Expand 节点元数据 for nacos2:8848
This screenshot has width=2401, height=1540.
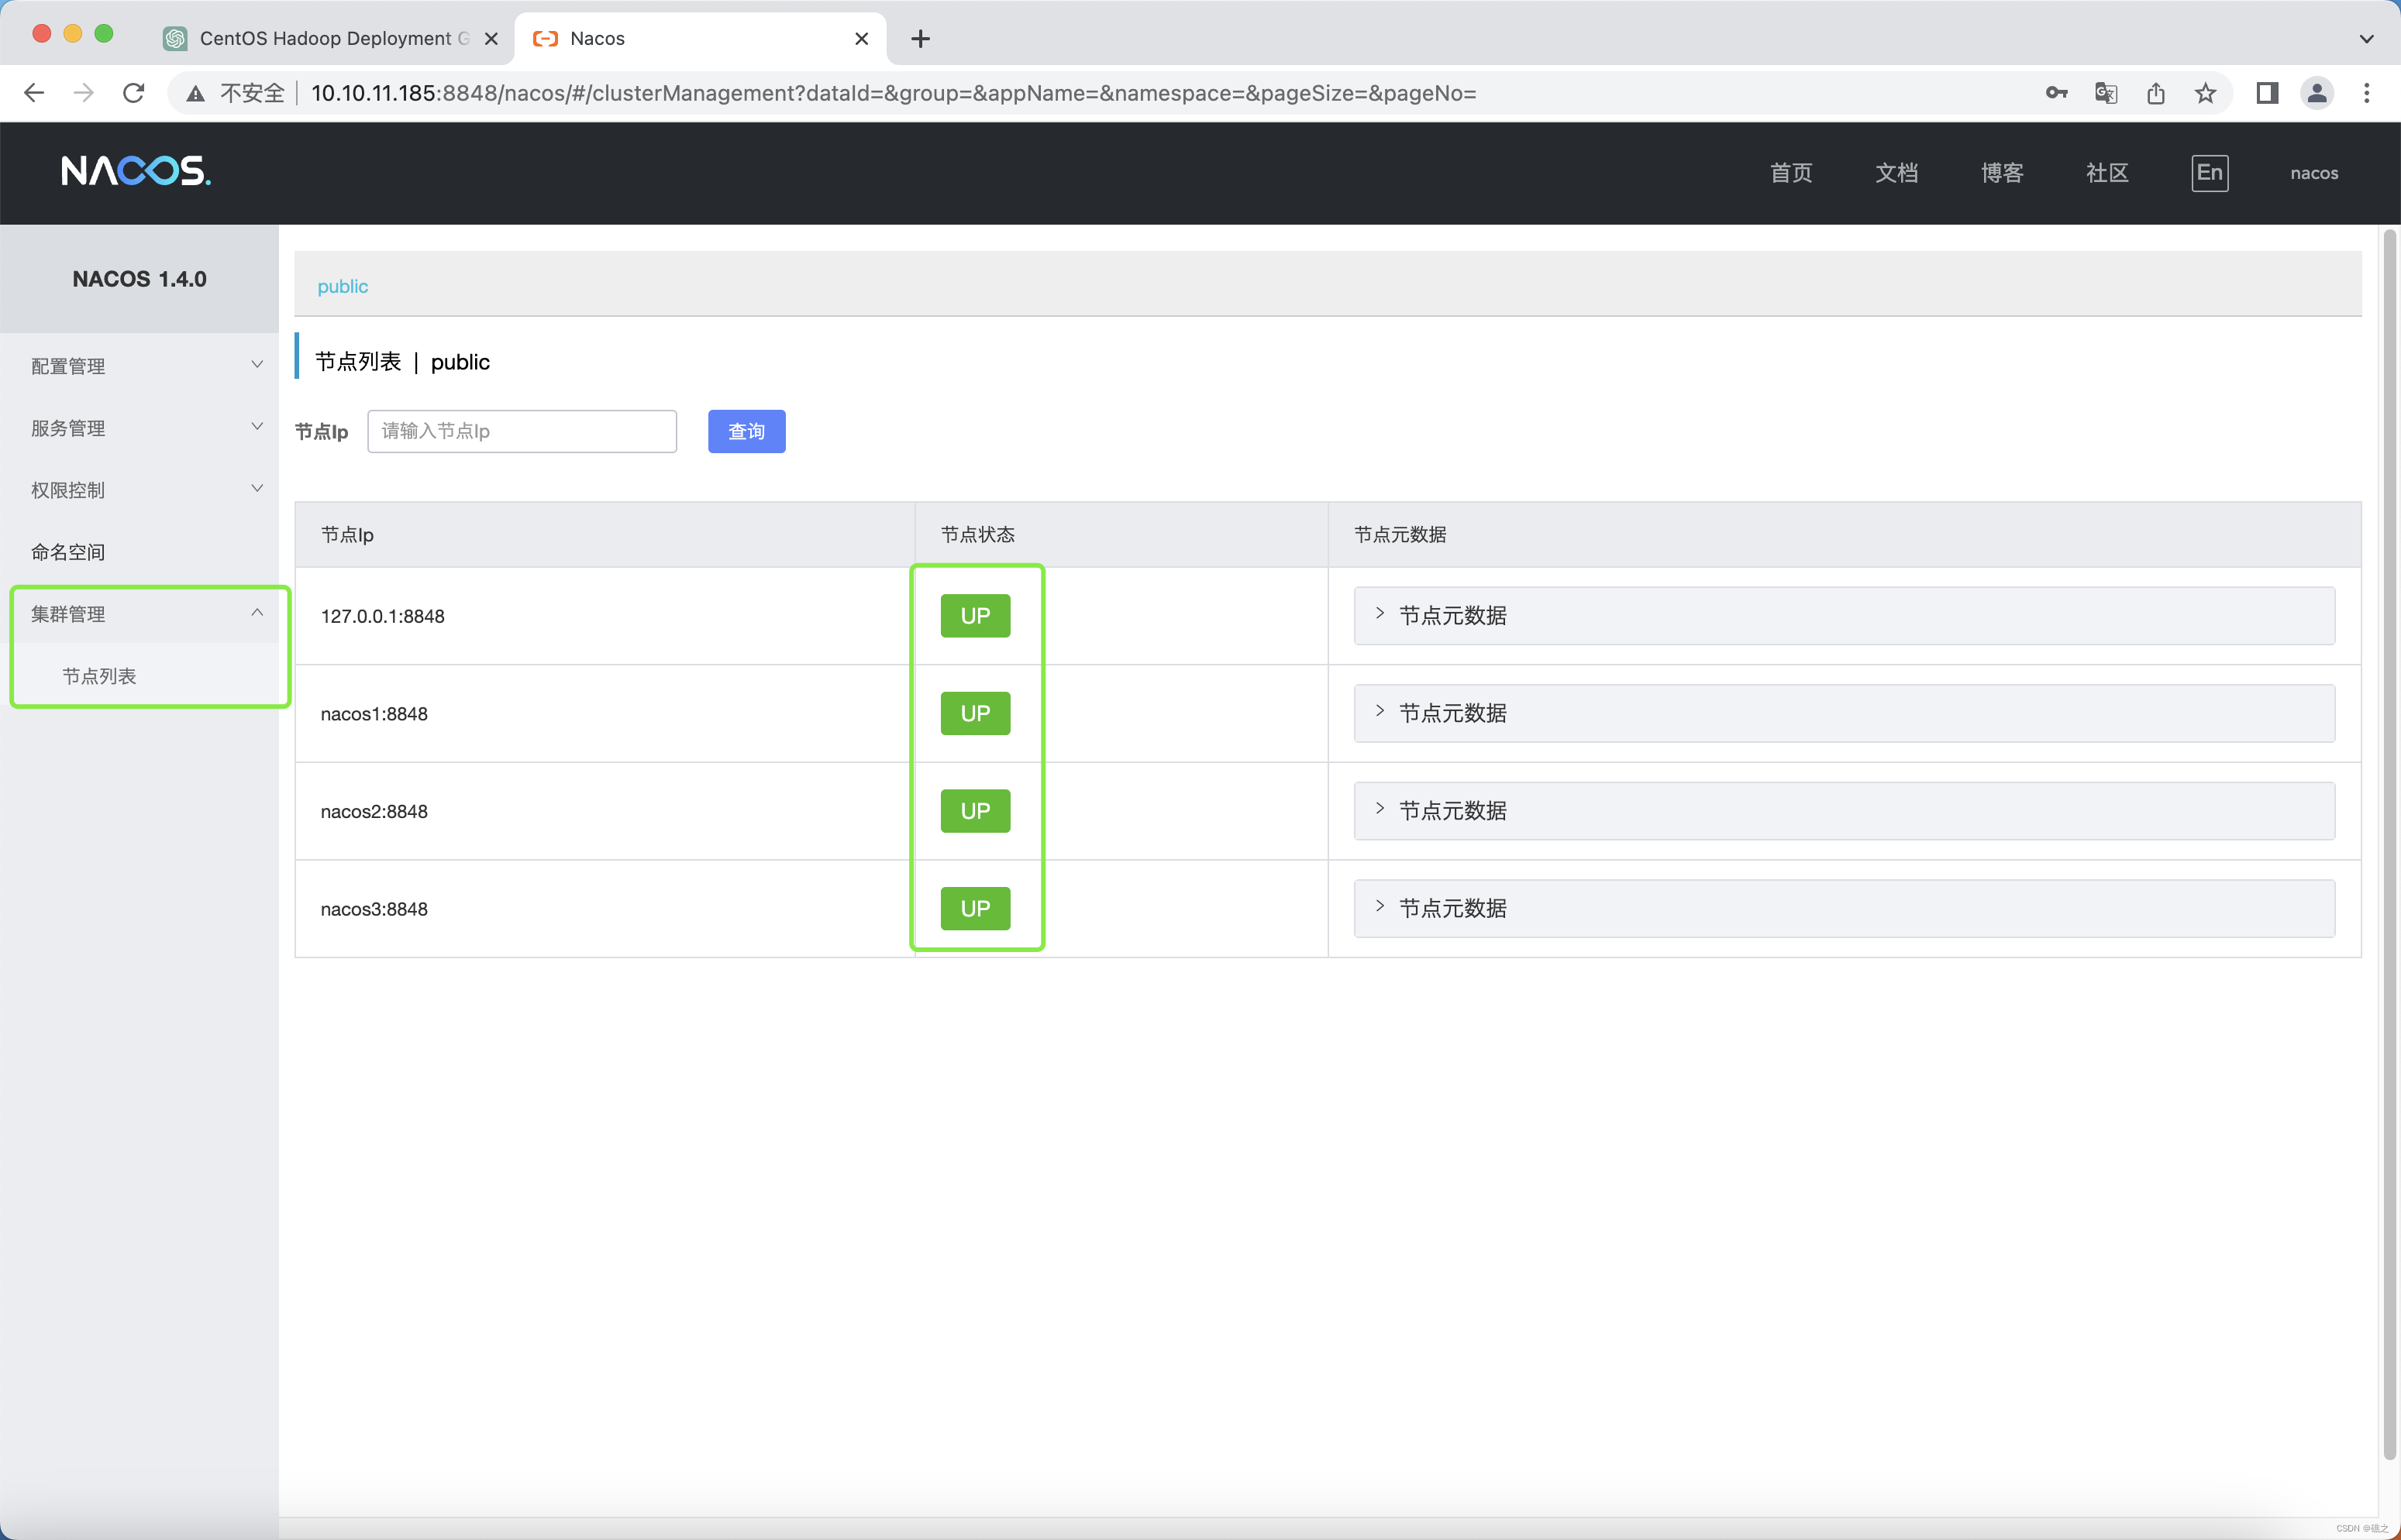(x=1844, y=811)
